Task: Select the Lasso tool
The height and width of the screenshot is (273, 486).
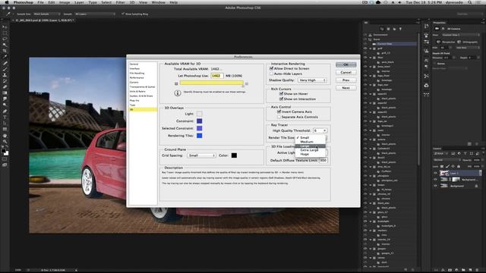Action: click(x=5, y=39)
